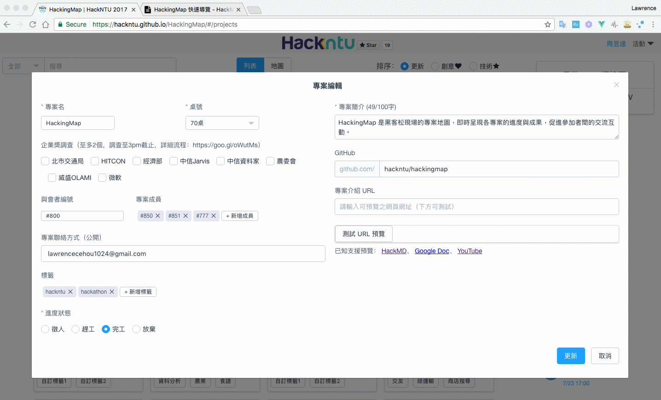Image resolution: width=661 pixels, height=400 pixels.
Task: Click the Hackntu logo
Action: (x=318, y=43)
